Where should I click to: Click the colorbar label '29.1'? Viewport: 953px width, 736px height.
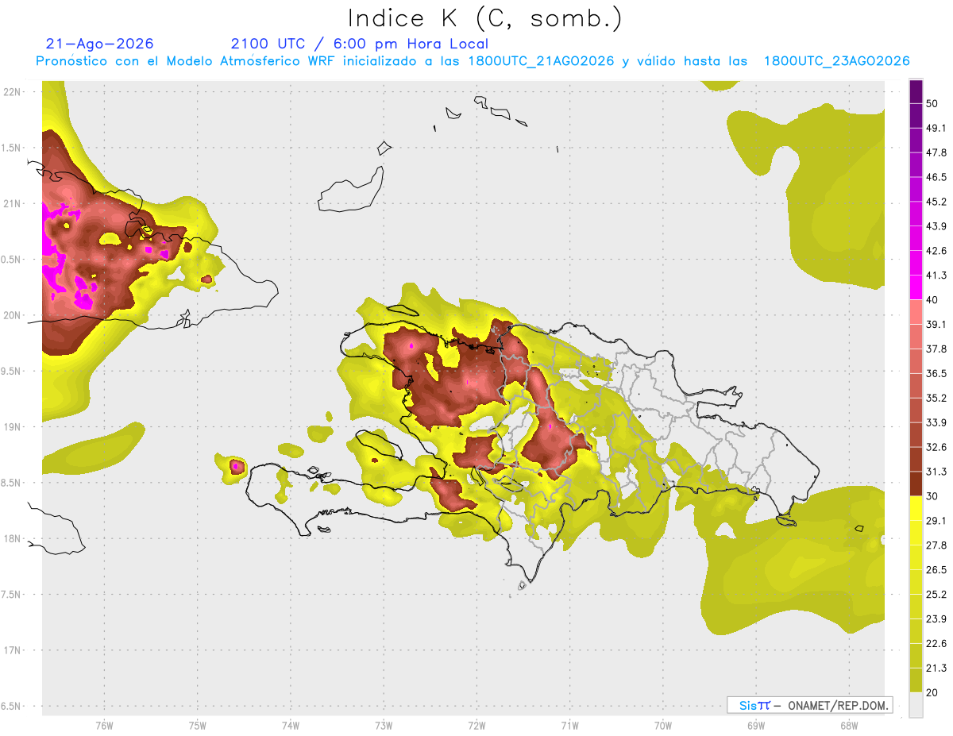pos(937,521)
